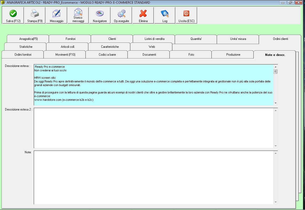Open Op.eseguite gears icon
This screenshot has width=305, height=210.
pyautogui.click(x=121, y=15)
